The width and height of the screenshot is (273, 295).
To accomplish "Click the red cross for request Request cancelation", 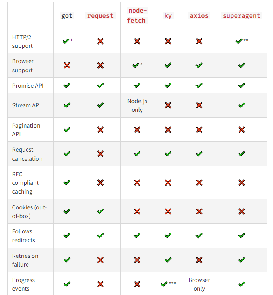I will (x=100, y=154).
